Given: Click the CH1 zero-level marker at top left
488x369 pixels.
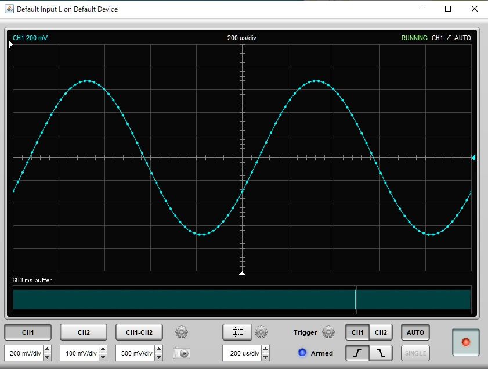Looking at the screenshot, I should pos(11,45).
